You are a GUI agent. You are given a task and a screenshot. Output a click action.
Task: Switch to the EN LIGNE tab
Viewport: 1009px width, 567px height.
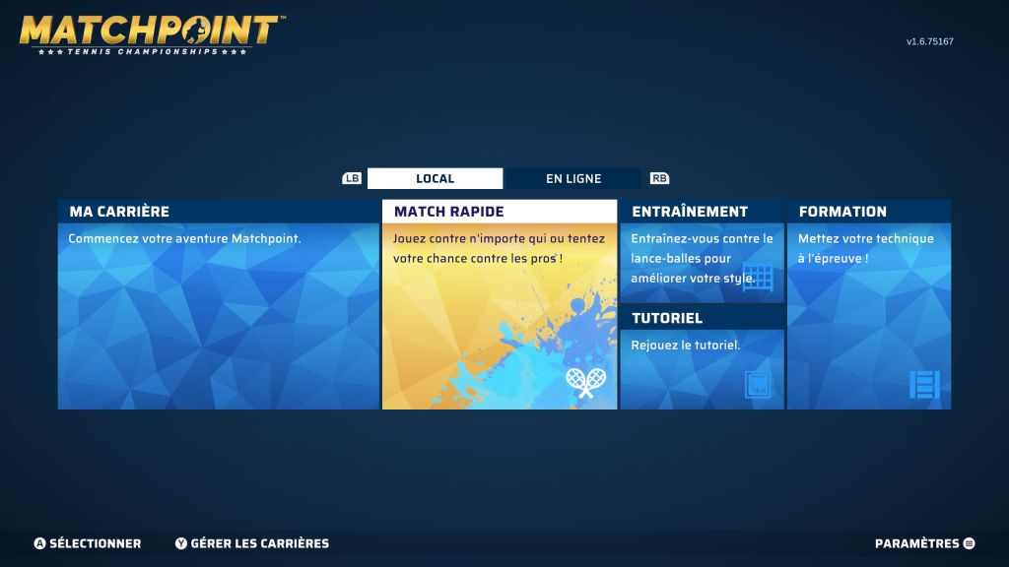(573, 179)
